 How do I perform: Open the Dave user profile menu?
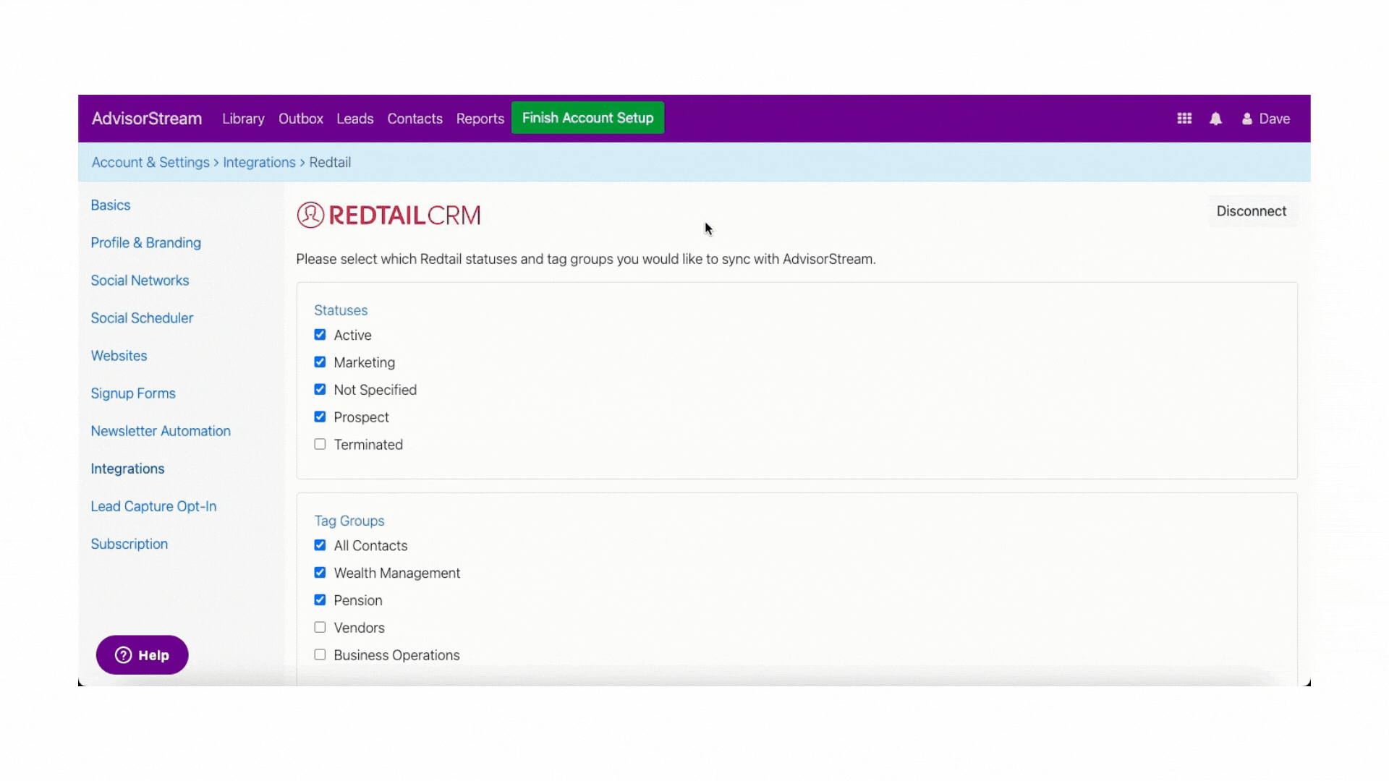pyautogui.click(x=1266, y=119)
